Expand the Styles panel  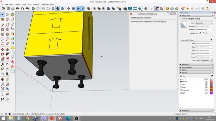click(x=196, y=70)
